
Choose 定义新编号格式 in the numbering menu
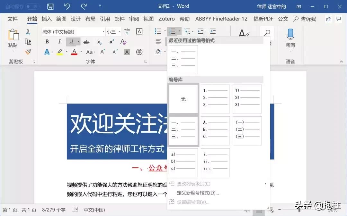(197, 193)
